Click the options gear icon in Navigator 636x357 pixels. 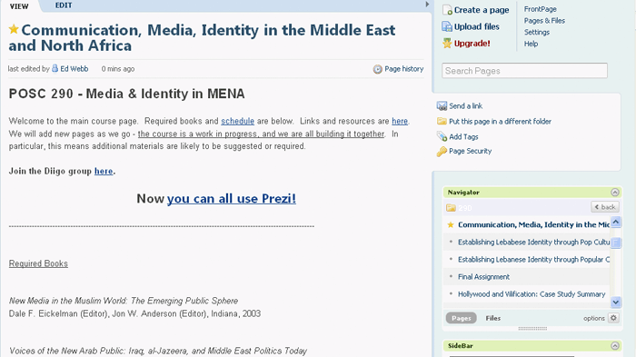613,318
